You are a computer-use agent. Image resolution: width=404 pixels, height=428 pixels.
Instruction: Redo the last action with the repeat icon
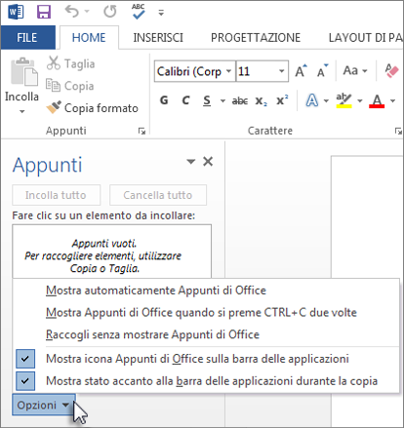(x=110, y=12)
